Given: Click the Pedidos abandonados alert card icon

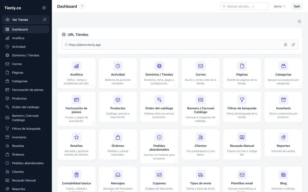Looking at the screenshot, I should tap(159, 137).
